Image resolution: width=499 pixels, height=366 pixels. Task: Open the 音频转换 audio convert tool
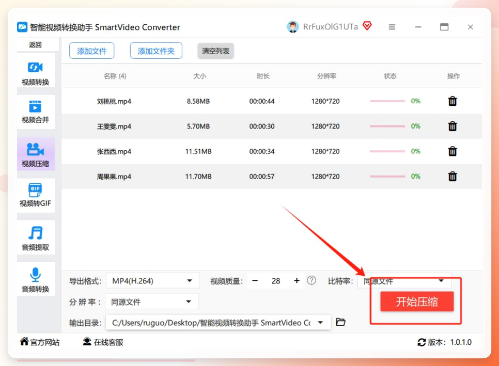pos(35,279)
